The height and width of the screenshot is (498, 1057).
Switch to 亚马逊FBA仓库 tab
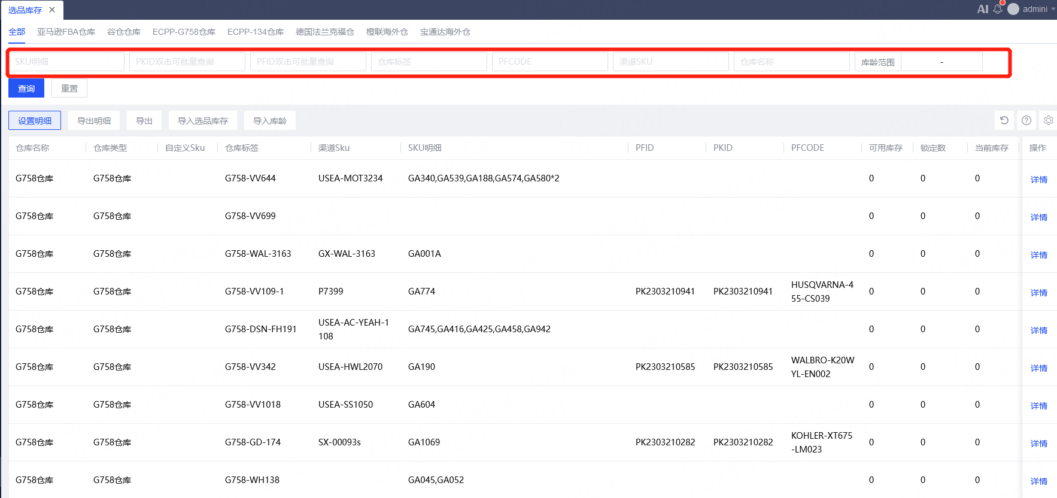pyautogui.click(x=66, y=32)
